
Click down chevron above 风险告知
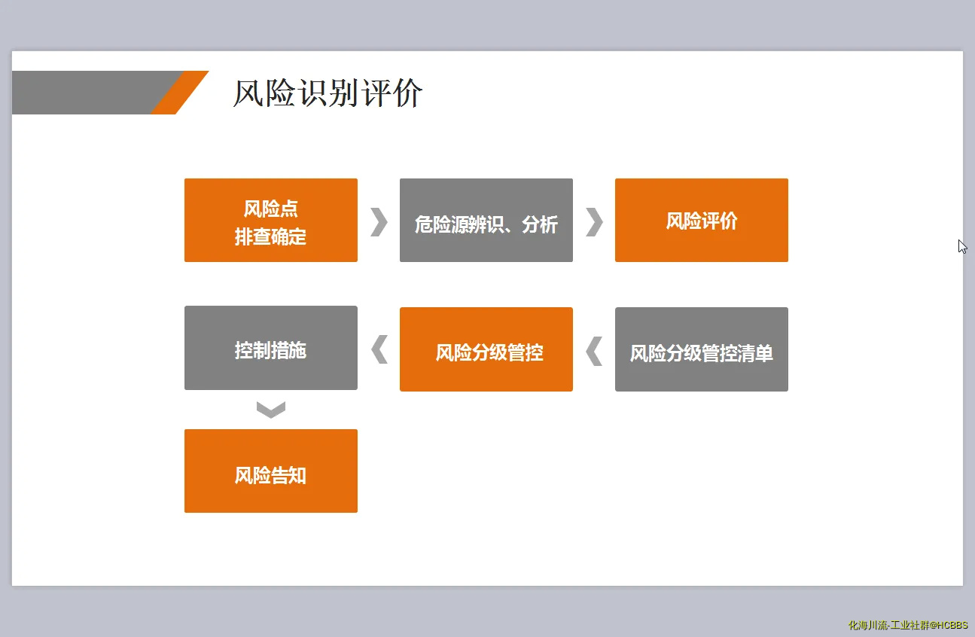click(x=271, y=410)
